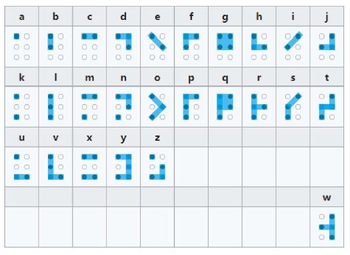Click the braille pattern for letter u
Screen dimensions: 350x255
[21, 167]
